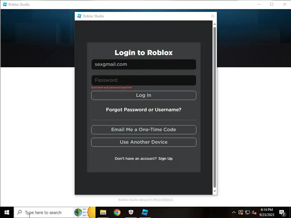291x218 pixels.
Task: Show hidden system tray icons
Action: (x=234, y=212)
